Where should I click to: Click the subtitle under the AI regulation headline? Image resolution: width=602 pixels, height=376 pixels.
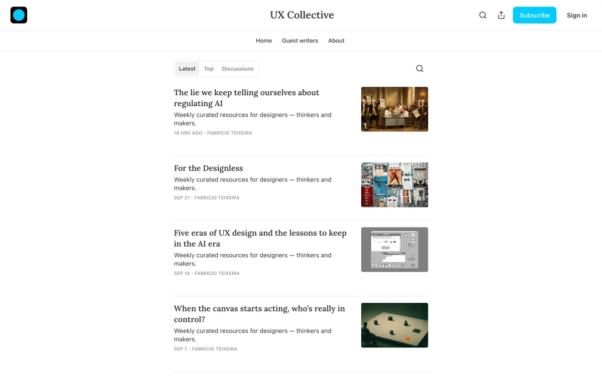(253, 119)
